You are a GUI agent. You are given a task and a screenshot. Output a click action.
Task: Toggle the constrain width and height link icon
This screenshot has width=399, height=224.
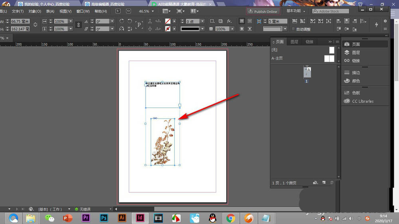point(36,25)
